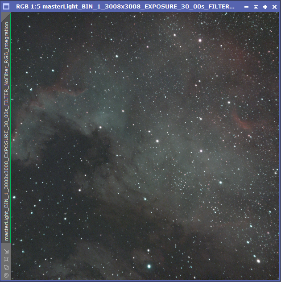Click the large dark nebula region at left
This screenshot has width=281, height=282.
[72, 153]
